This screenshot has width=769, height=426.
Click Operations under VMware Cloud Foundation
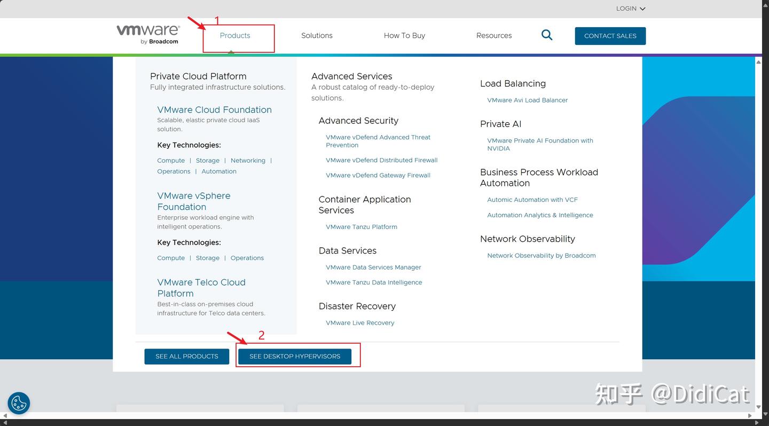tap(174, 171)
